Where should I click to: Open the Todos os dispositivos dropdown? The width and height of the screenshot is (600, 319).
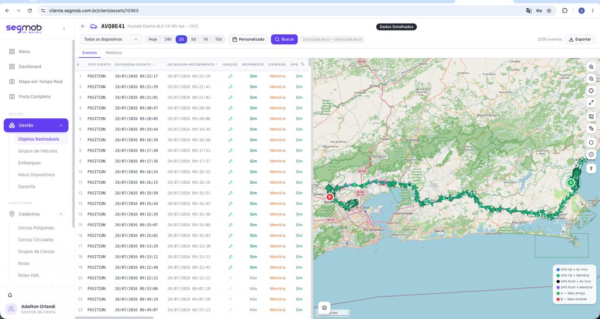(x=111, y=39)
